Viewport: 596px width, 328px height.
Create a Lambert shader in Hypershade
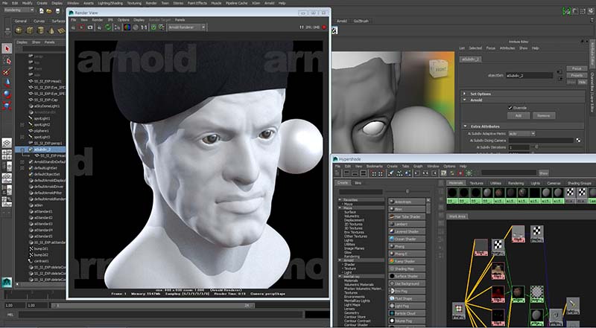click(407, 224)
